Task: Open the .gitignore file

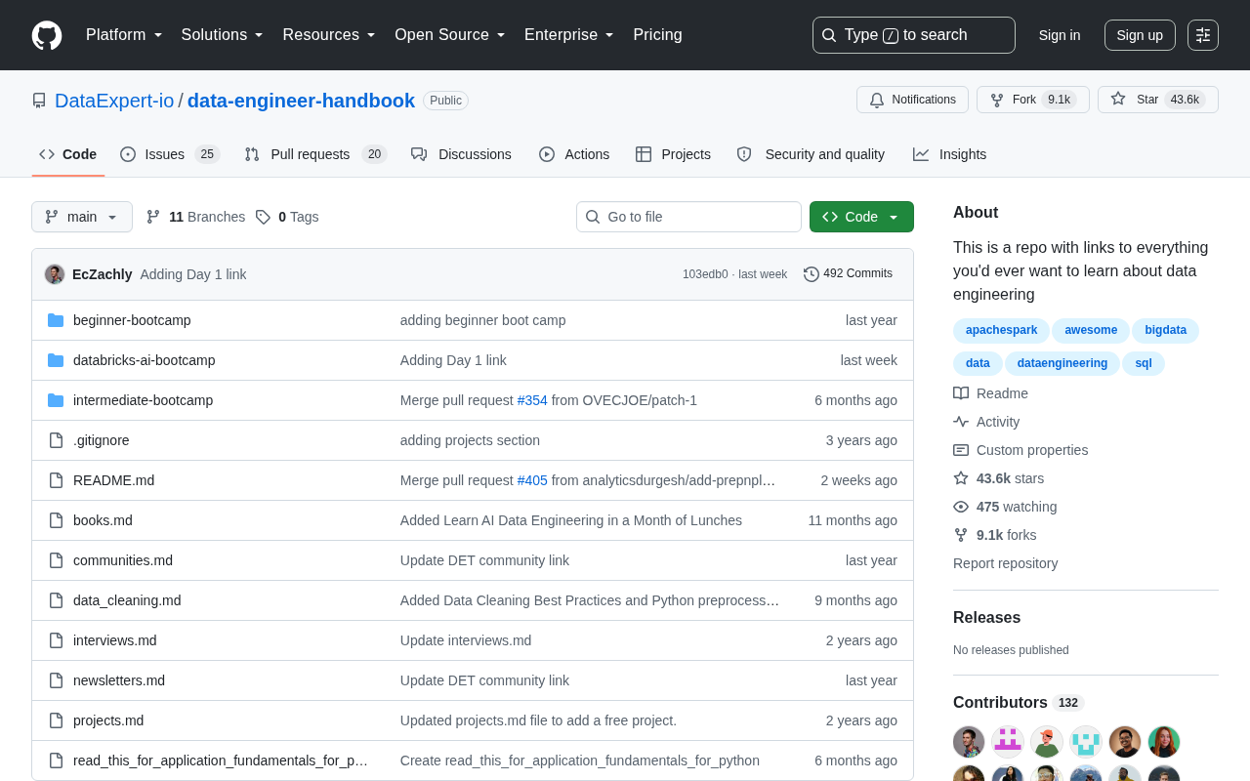Action: click(102, 440)
